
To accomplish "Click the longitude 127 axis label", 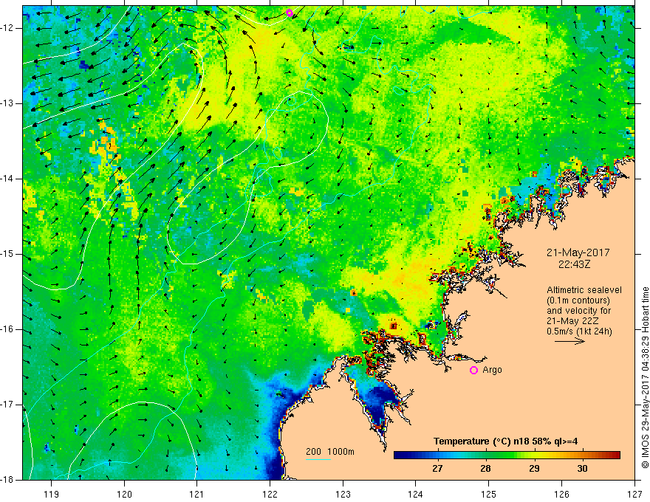I will click(x=634, y=494).
